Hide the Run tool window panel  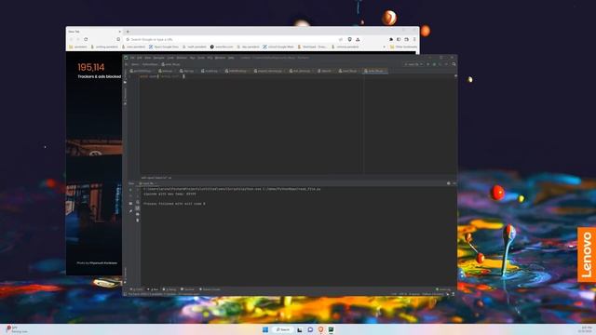[454, 183]
